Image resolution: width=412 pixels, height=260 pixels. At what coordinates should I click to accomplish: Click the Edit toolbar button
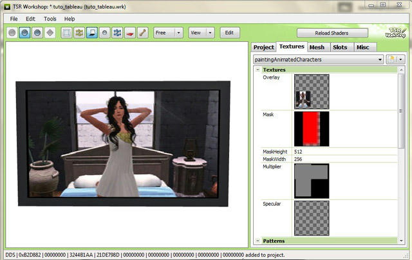click(230, 33)
